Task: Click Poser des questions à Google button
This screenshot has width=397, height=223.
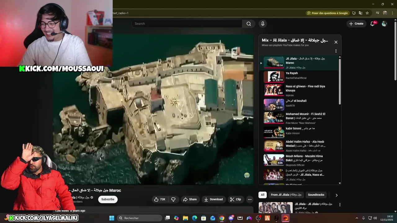Action: pyautogui.click(x=327, y=13)
